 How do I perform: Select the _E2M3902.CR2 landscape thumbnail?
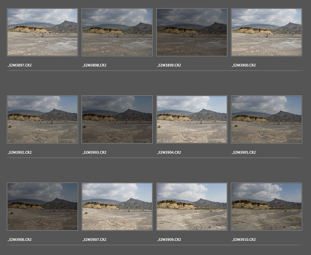pyautogui.click(x=42, y=119)
